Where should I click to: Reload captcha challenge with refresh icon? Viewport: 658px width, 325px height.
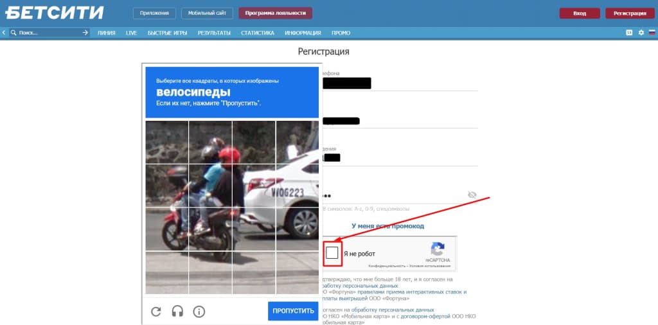coord(156,311)
